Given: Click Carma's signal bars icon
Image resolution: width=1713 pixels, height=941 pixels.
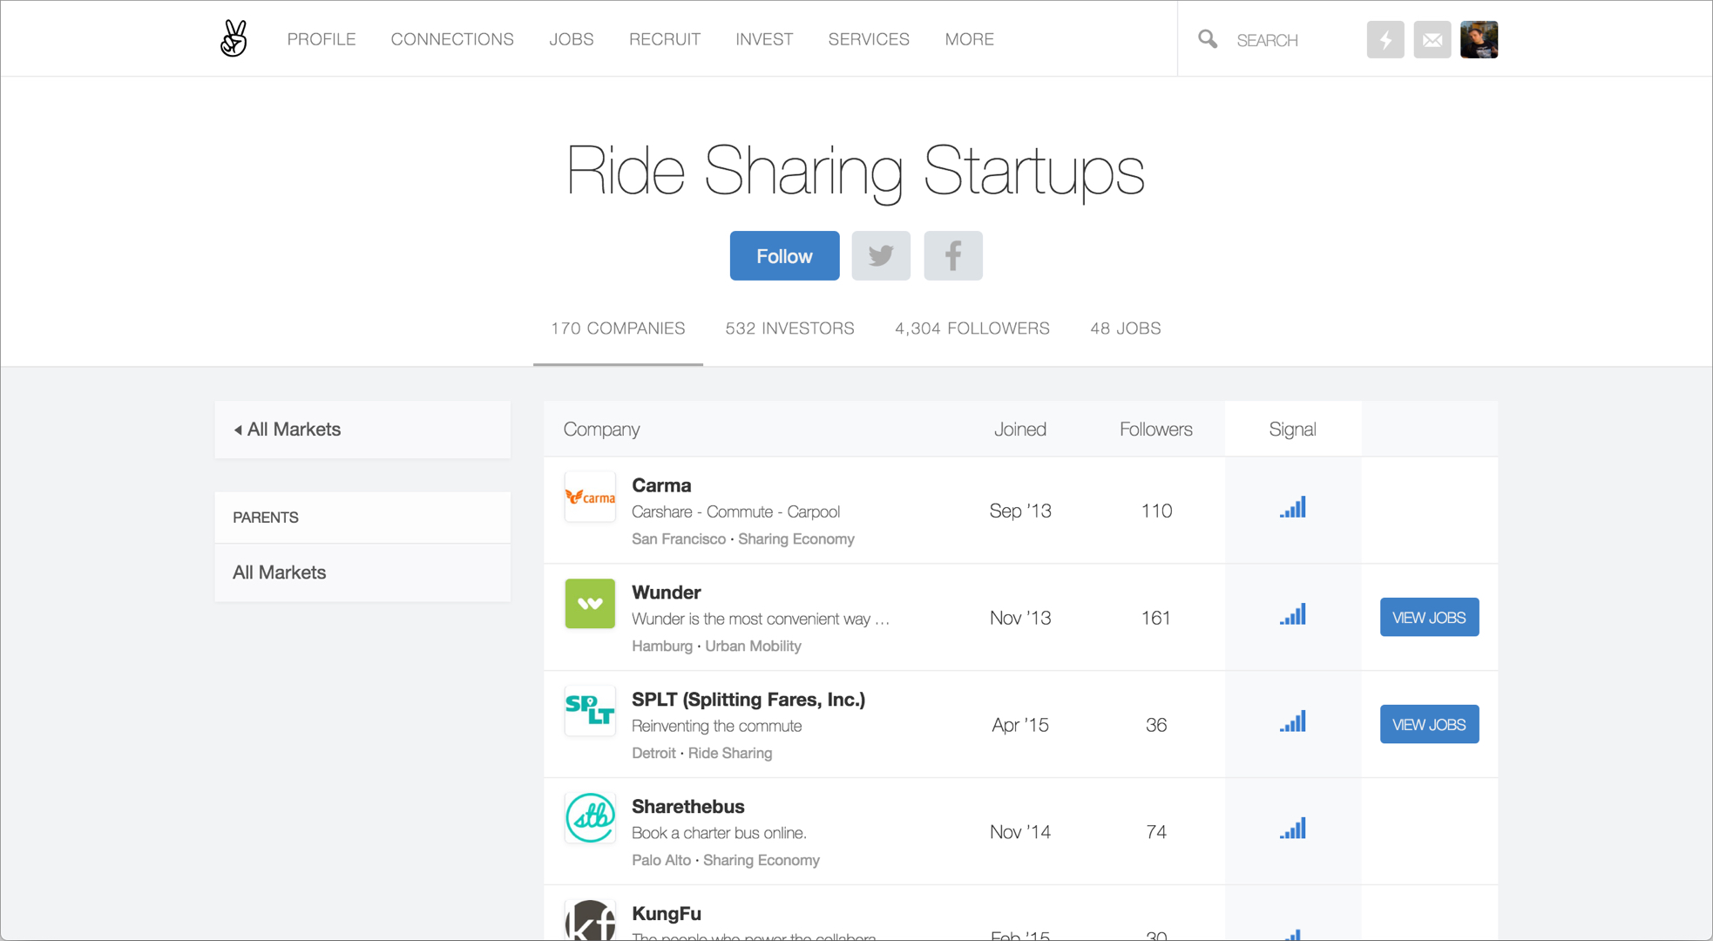Looking at the screenshot, I should tap(1292, 507).
